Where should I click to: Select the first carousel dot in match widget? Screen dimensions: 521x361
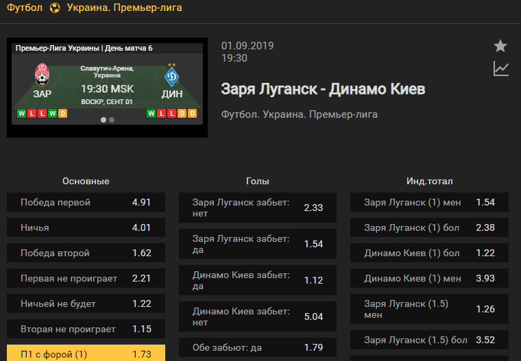104,120
